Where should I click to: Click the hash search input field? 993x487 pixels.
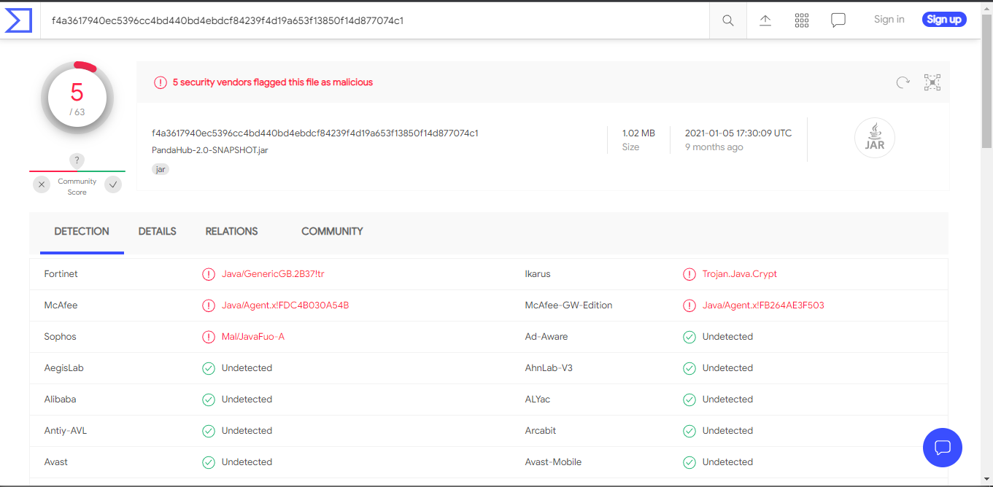(376, 20)
